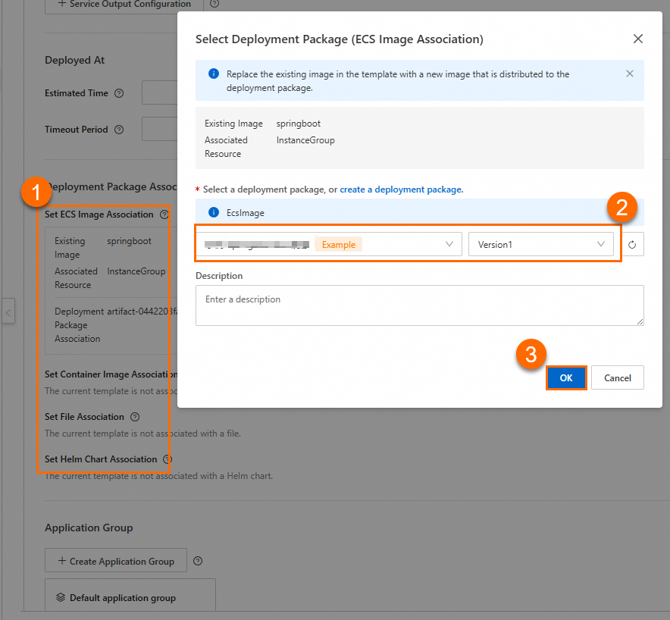Click the OK button
This screenshot has height=620, width=670.
click(566, 377)
